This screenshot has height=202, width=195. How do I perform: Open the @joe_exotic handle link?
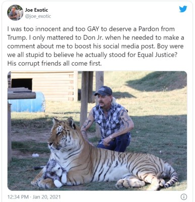[38, 16]
